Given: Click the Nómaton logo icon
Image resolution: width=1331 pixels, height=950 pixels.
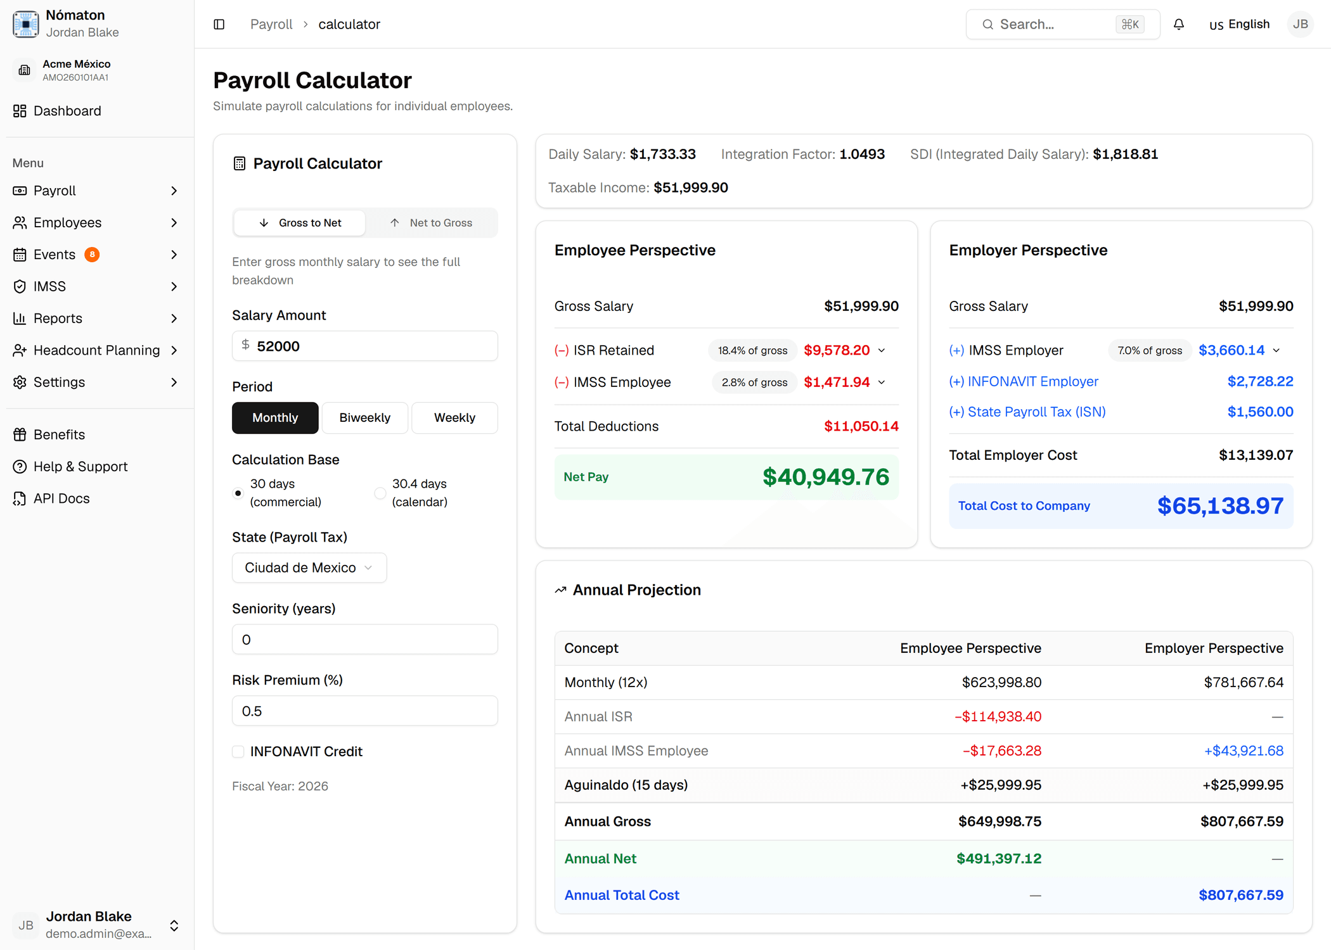Looking at the screenshot, I should point(25,23).
